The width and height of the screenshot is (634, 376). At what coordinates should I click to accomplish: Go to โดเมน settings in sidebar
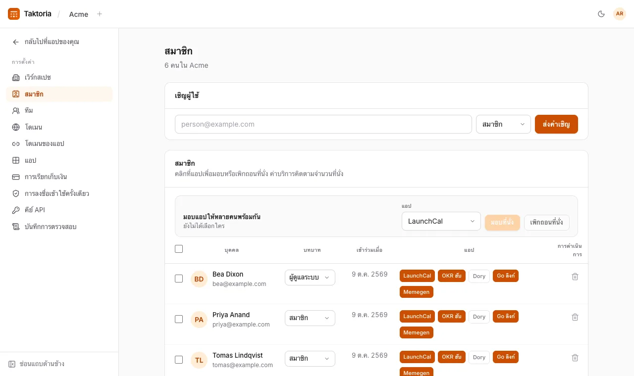point(59,127)
